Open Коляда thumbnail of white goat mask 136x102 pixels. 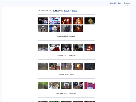[x=55, y=28]
